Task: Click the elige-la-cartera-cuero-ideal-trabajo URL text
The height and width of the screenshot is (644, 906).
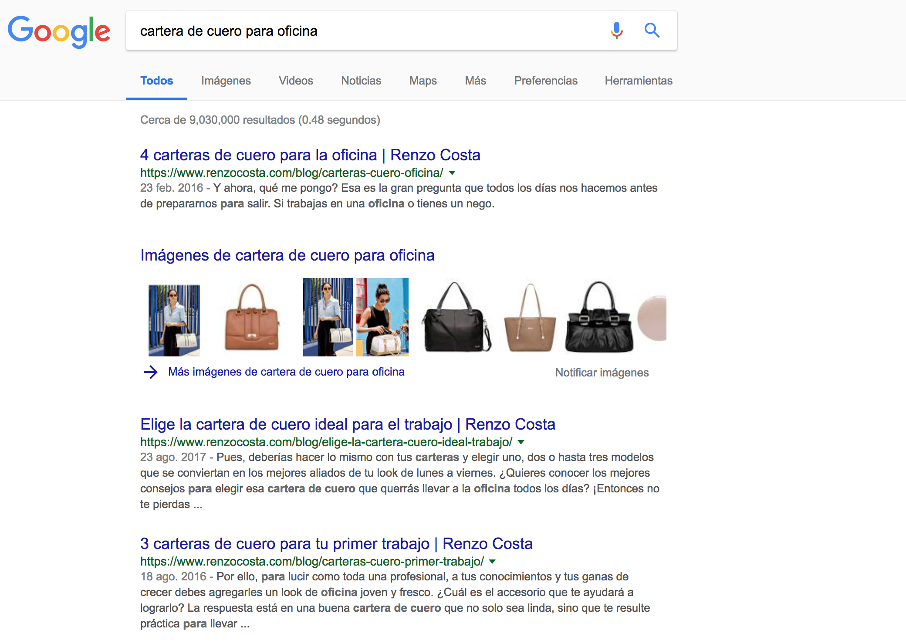Action: pyautogui.click(x=326, y=442)
